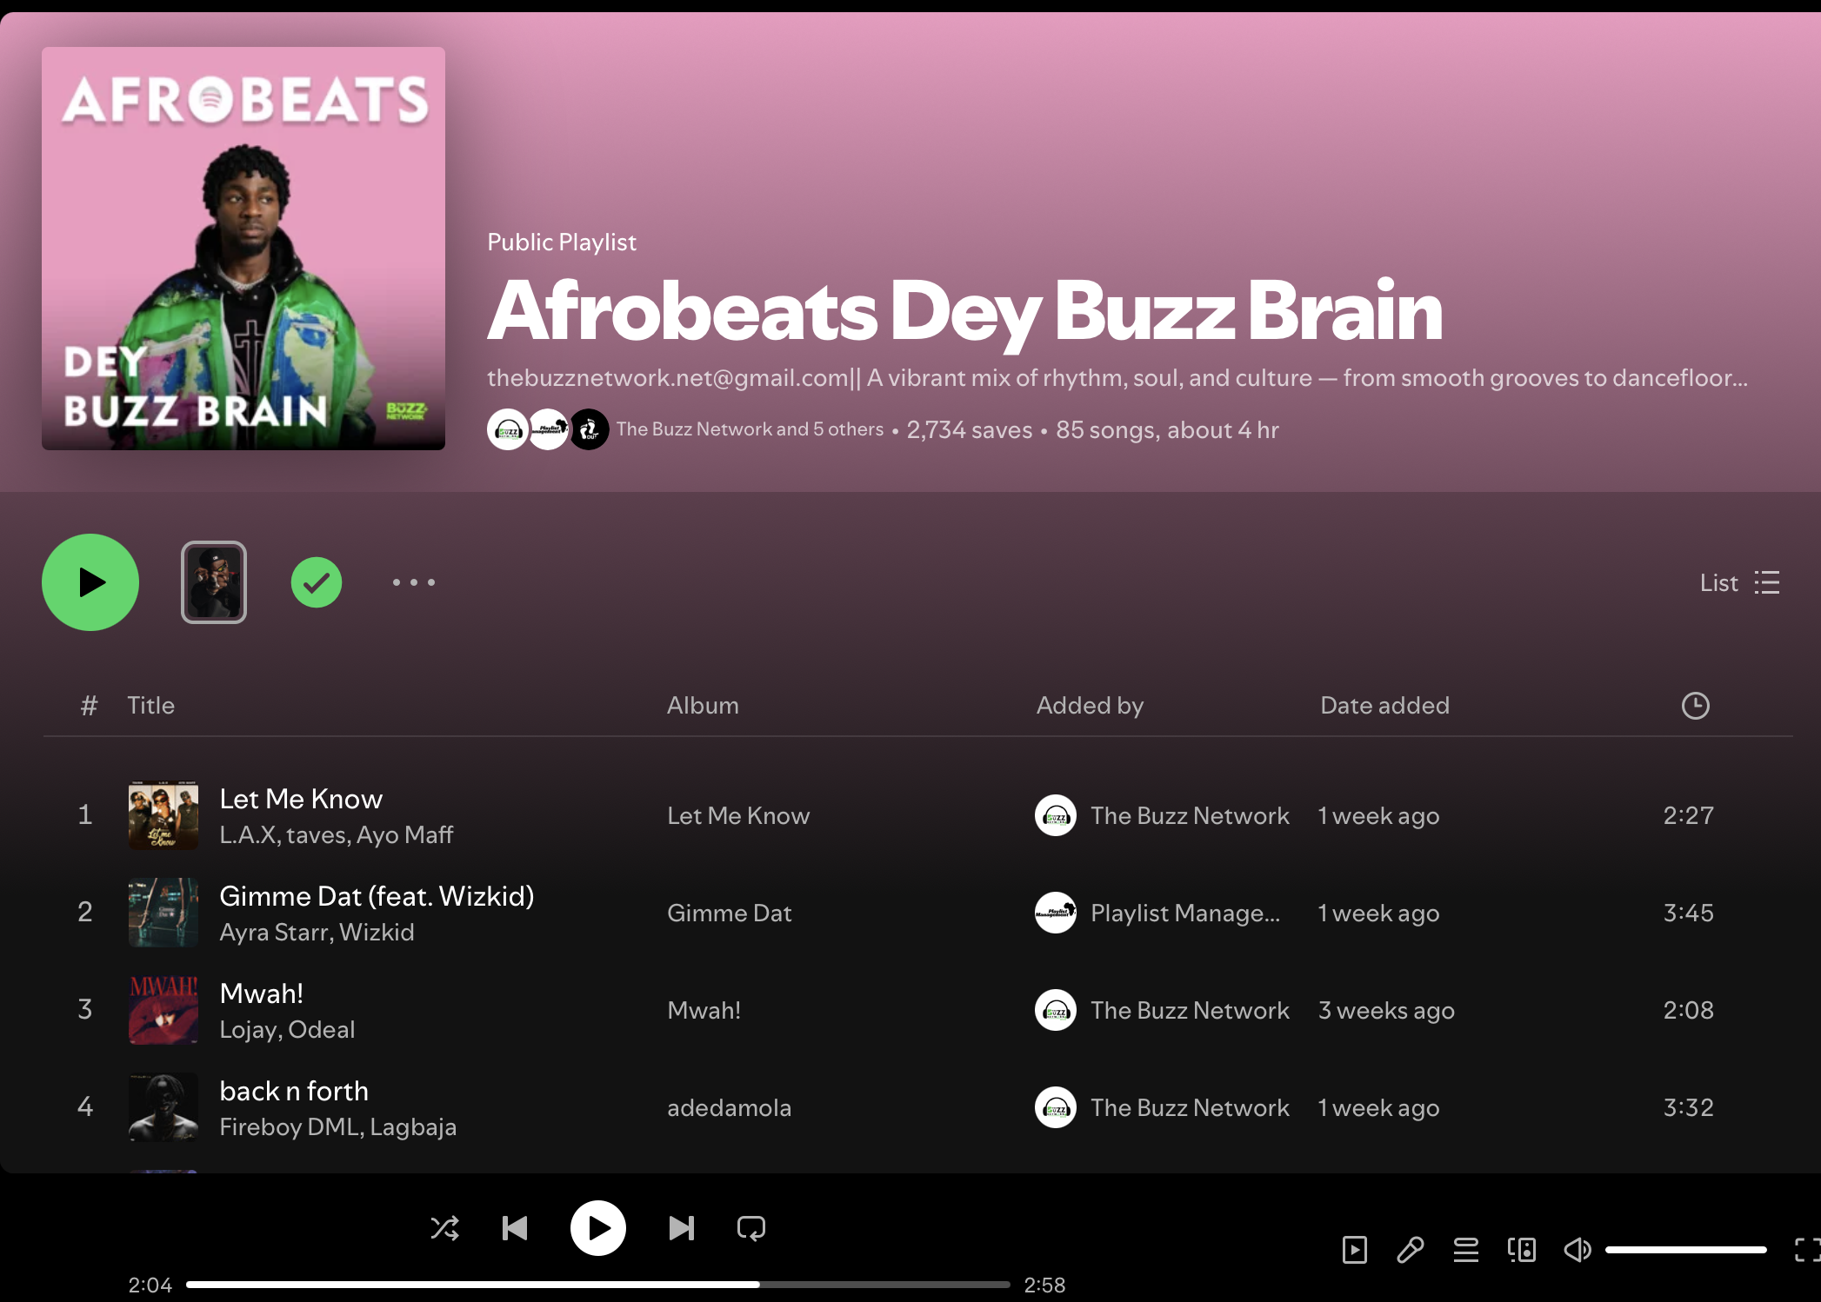Toggle the repeat mode icon
This screenshot has height=1302, width=1821.
[x=750, y=1228]
